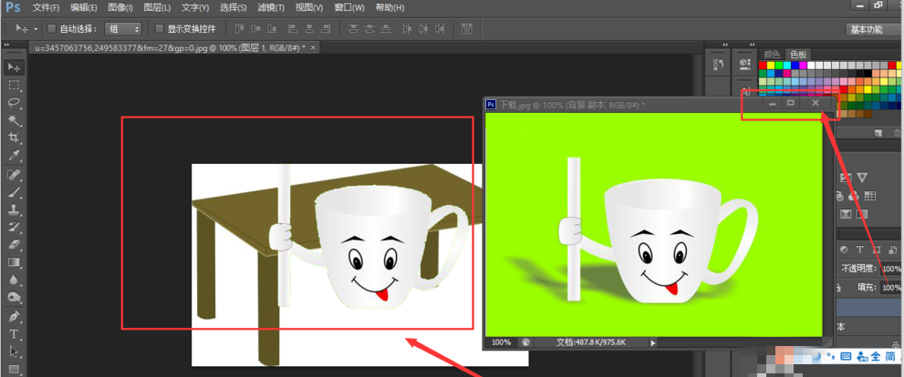The image size is (904, 377).
Task: Open the 图层(L) menu
Action: 157,7
